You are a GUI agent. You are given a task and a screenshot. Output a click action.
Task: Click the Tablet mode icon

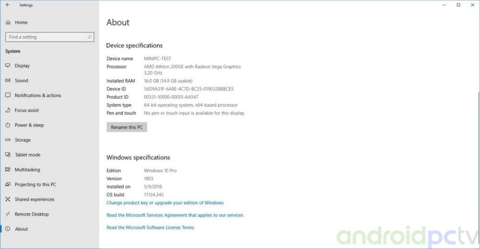pyautogui.click(x=8, y=155)
